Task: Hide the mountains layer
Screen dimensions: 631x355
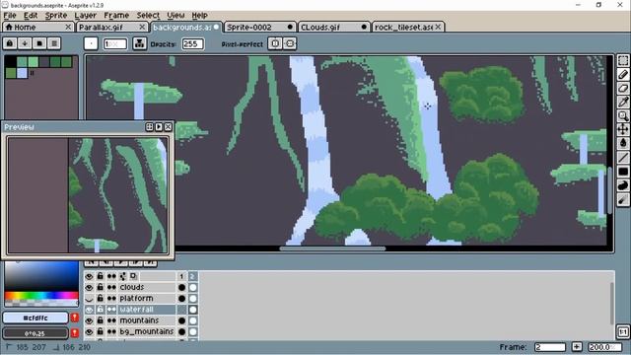Action: [89, 320]
